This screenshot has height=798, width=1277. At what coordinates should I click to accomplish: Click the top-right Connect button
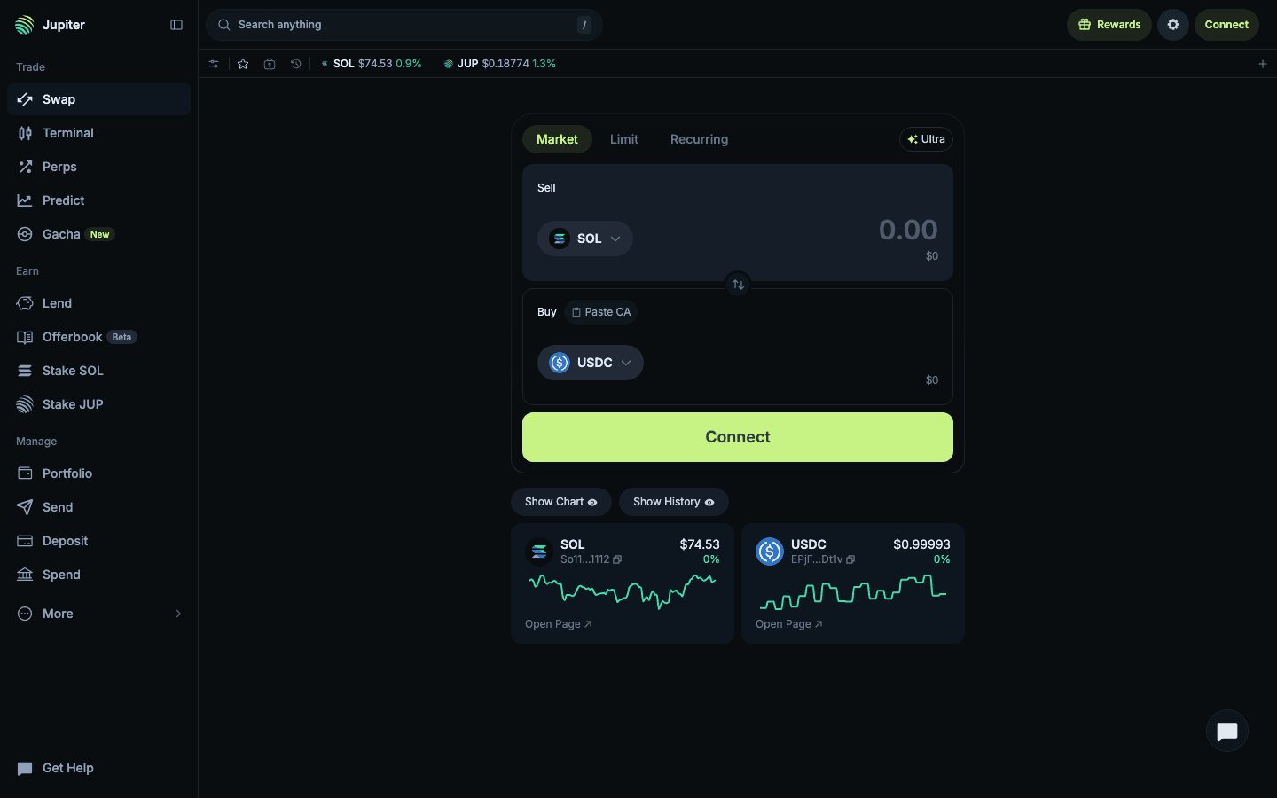1226,25
